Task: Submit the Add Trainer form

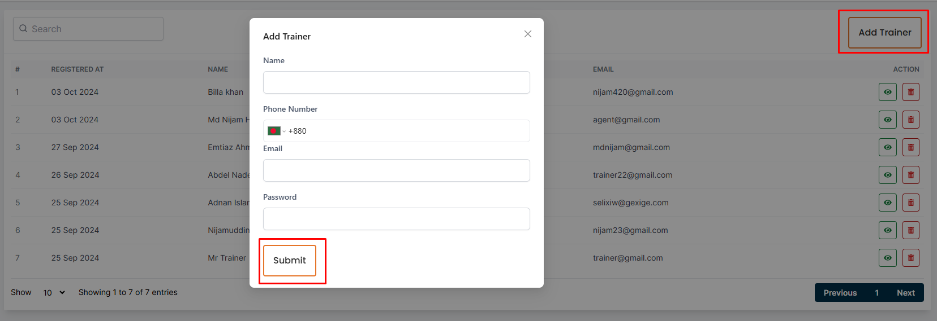Action: click(290, 261)
